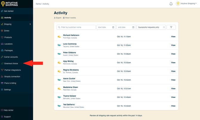
Task: Click the Greenest choice leaf icon
Action: [2, 63]
